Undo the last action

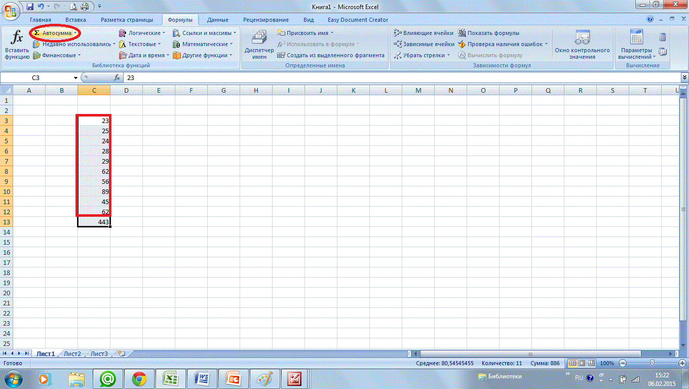[x=41, y=7]
